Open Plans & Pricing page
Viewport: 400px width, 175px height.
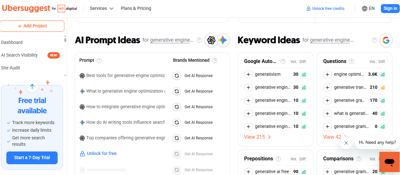[x=136, y=9]
